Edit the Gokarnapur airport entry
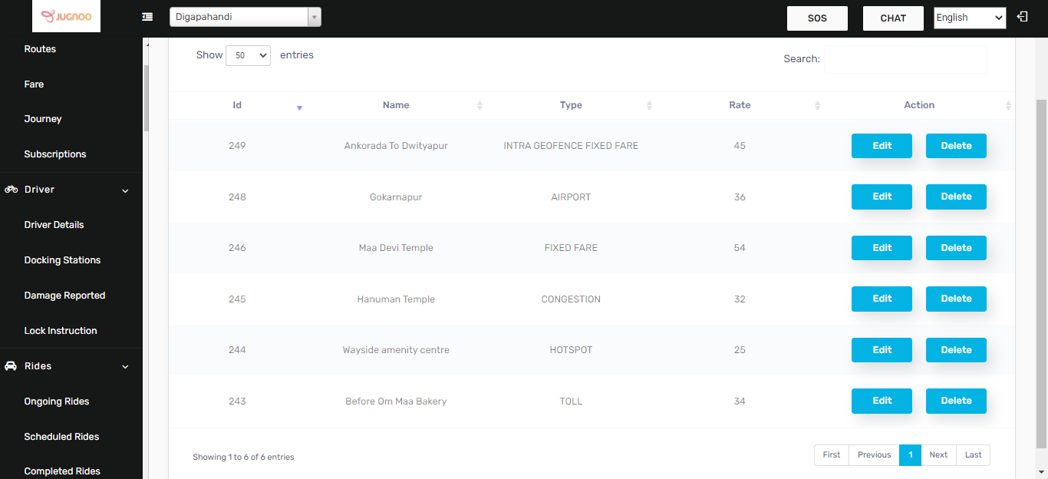The width and height of the screenshot is (1048, 479). click(882, 197)
